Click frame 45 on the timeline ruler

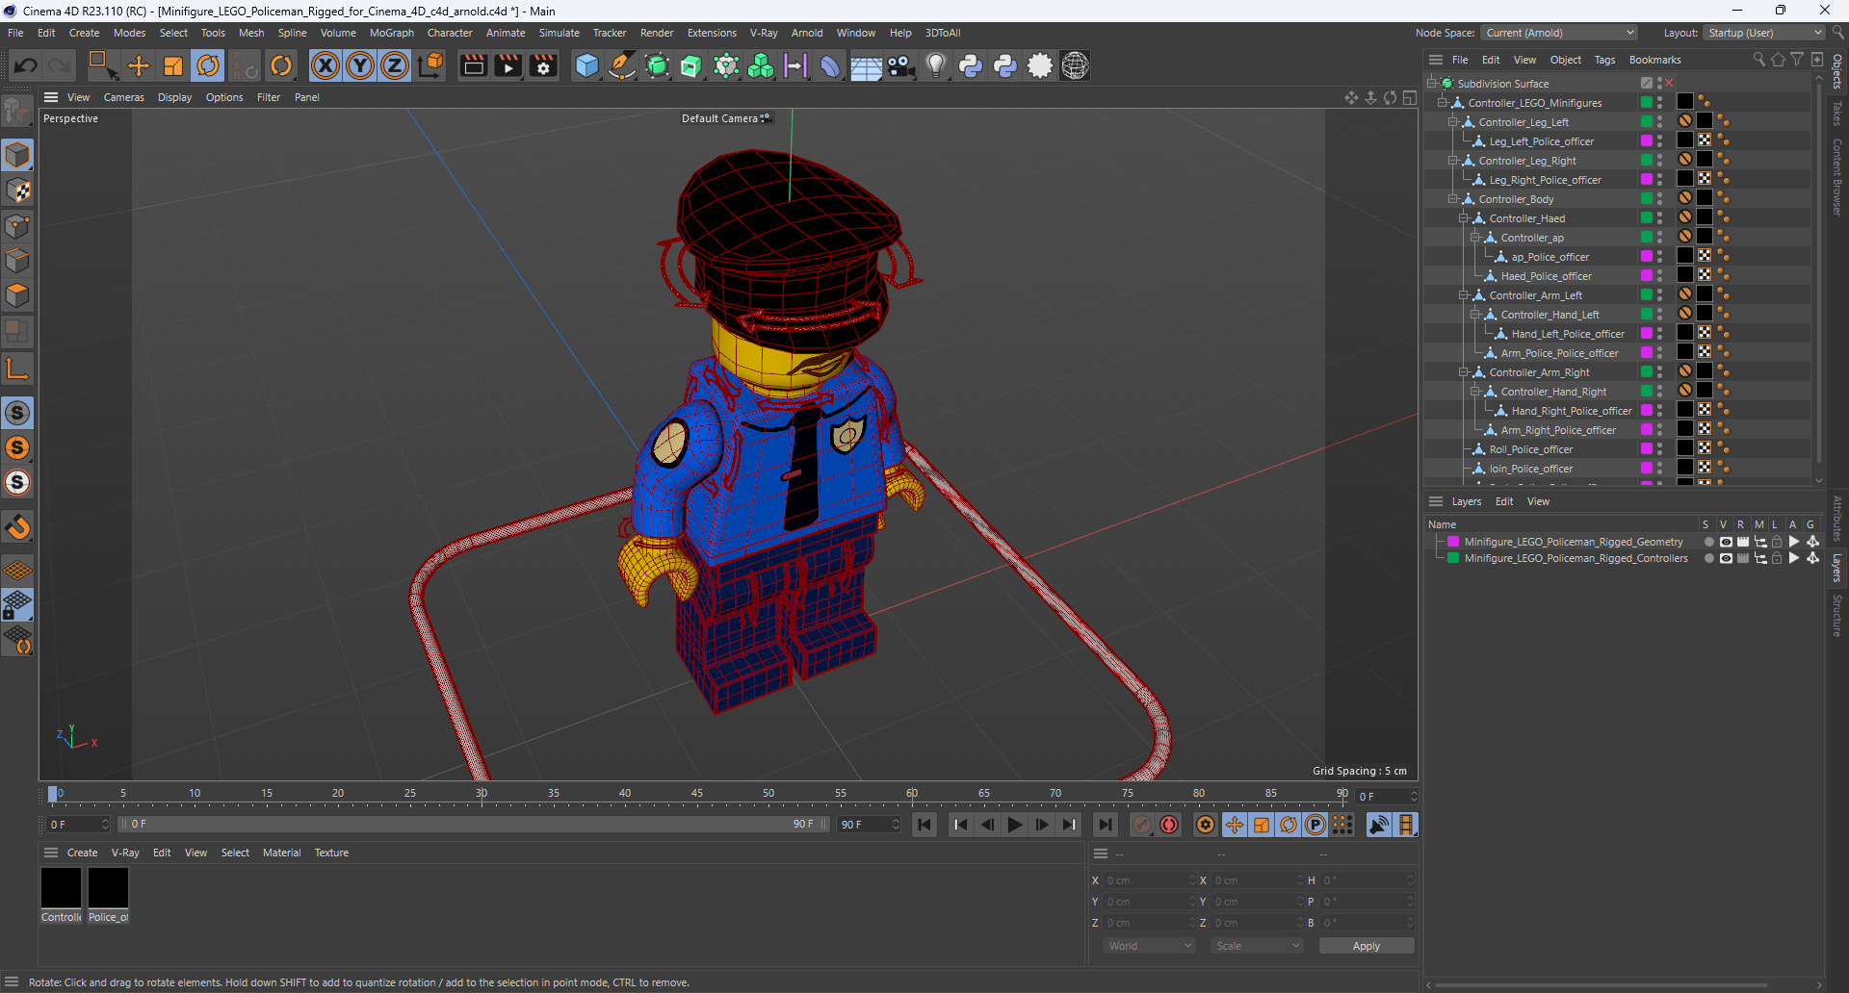(x=696, y=795)
